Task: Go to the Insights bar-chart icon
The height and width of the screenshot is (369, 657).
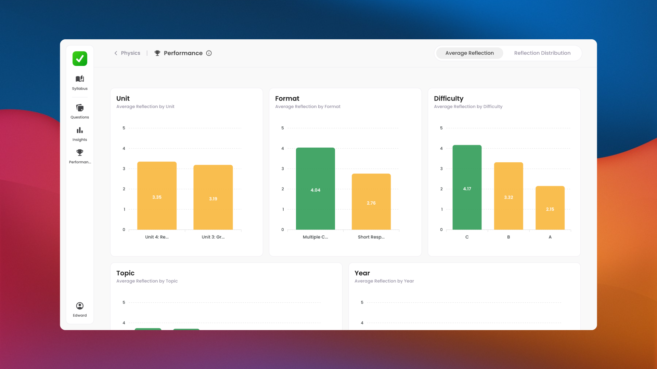Action: [80, 131]
